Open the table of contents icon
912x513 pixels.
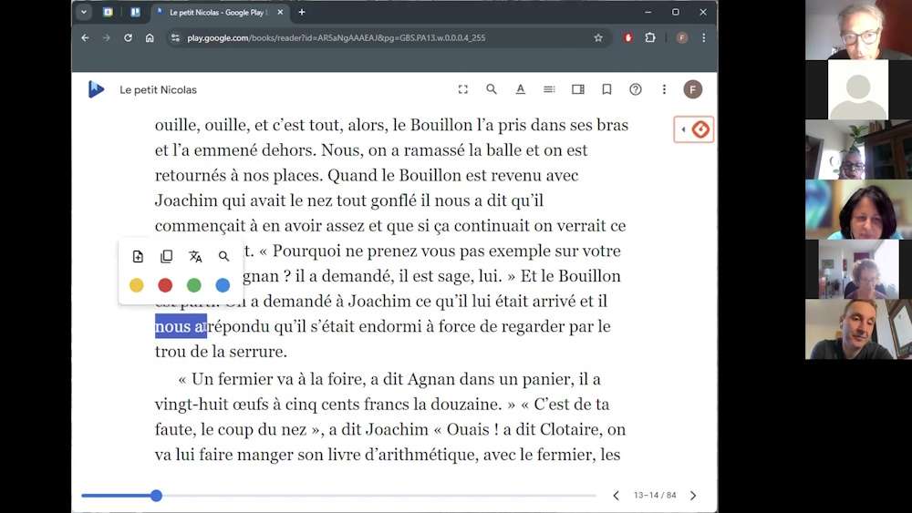click(x=549, y=89)
